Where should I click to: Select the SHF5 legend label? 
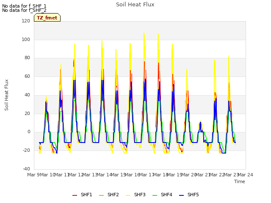pyautogui.click(x=193, y=195)
